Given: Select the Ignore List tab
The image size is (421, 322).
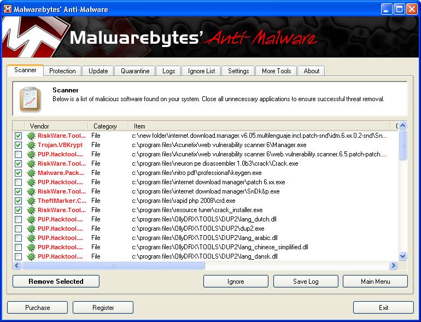Looking at the screenshot, I should point(201,71).
